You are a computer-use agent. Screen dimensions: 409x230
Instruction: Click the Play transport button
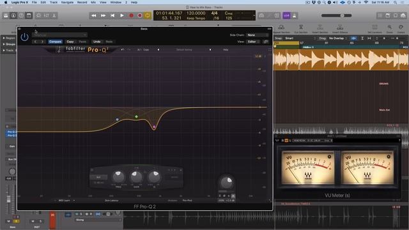[x=122, y=15]
